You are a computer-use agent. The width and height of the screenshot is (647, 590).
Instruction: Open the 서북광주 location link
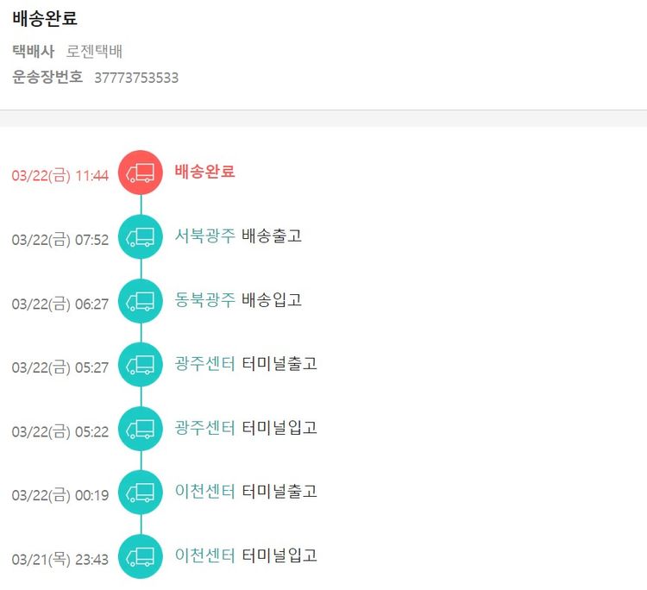coord(204,235)
